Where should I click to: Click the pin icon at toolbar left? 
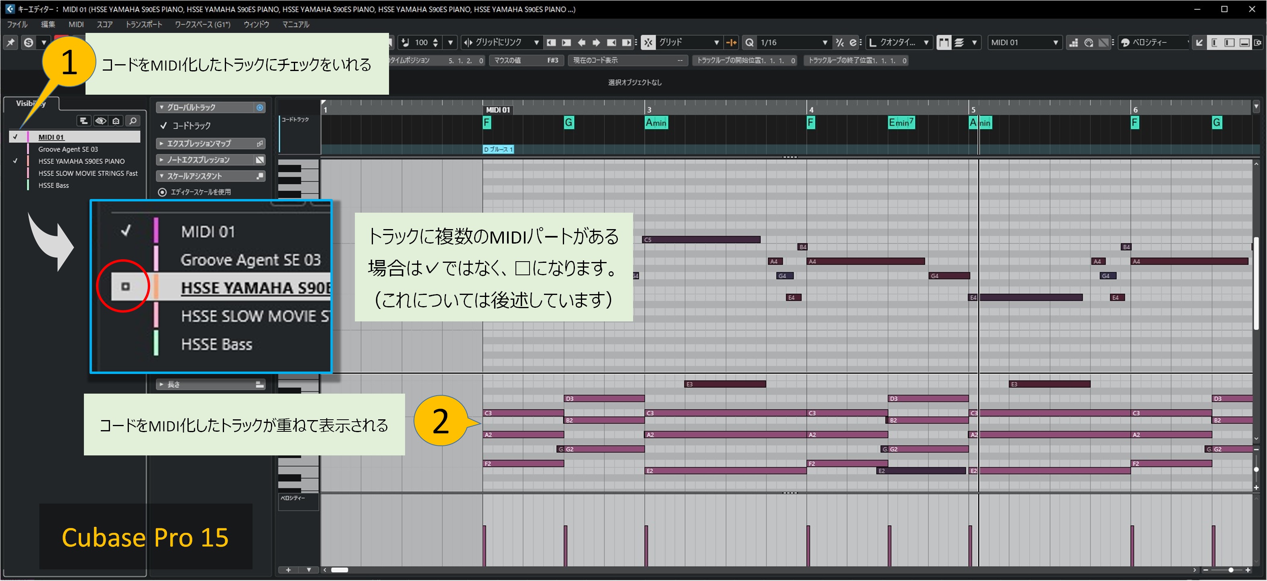pyautogui.click(x=10, y=43)
